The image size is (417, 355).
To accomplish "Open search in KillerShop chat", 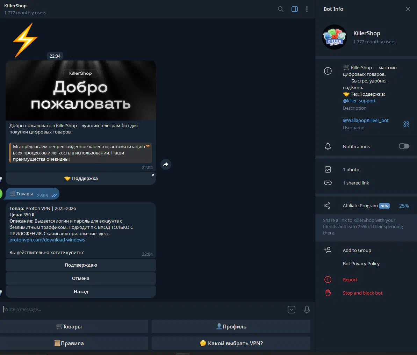I will 280,9.
